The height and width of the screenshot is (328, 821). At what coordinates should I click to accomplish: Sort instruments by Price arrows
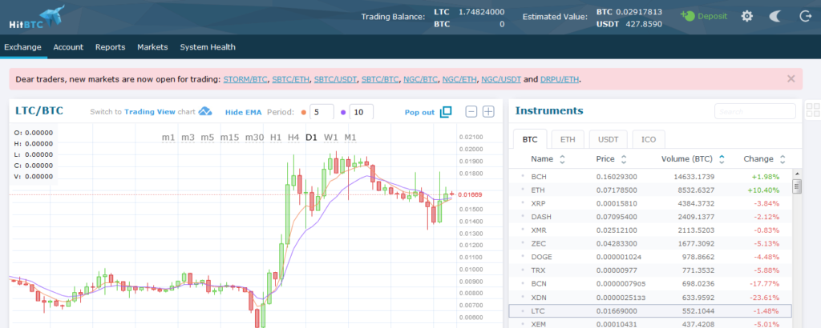coord(624,159)
